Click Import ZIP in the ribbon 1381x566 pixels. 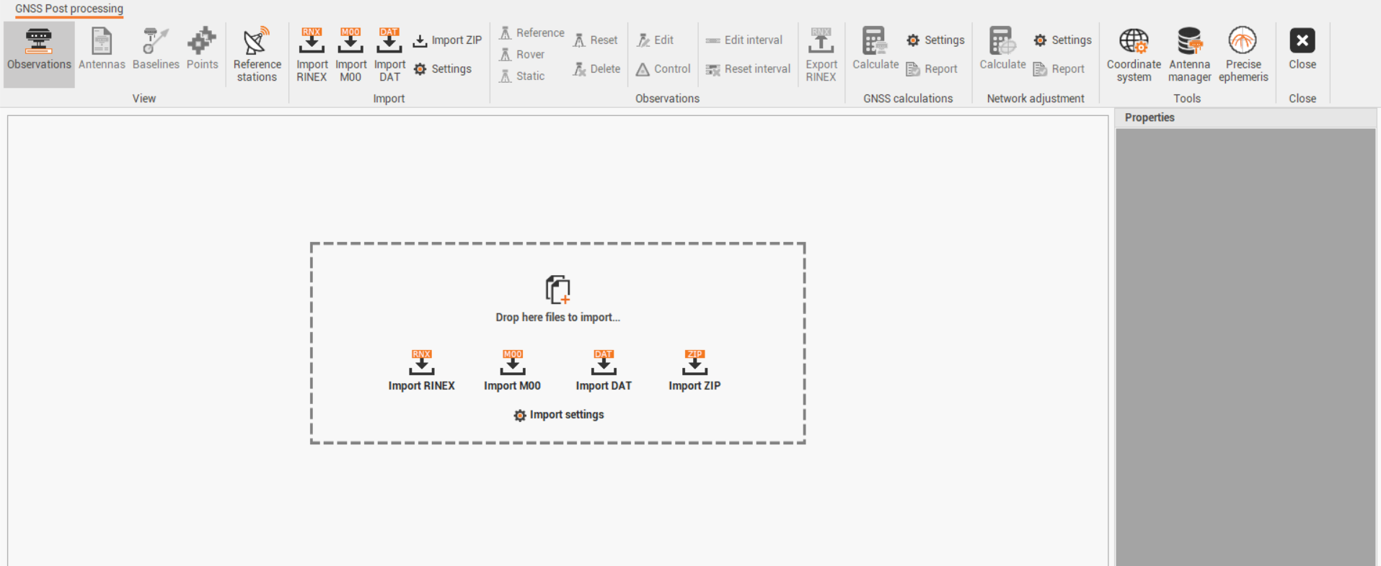point(448,40)
